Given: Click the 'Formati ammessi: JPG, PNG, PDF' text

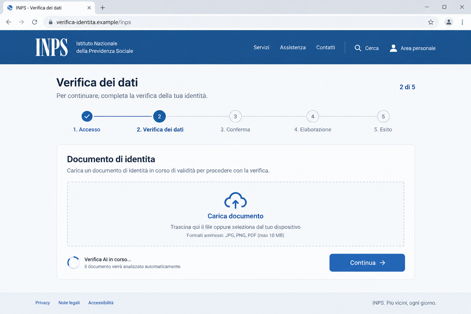Looking at the screenshot, I should [235, 235].
